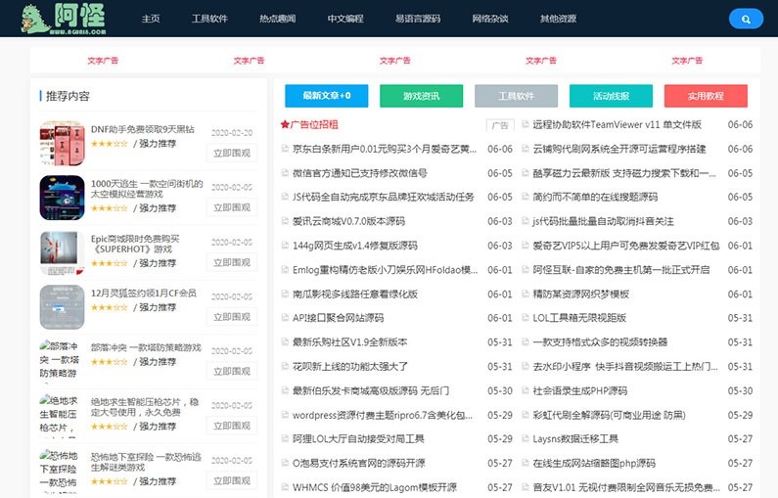The image size is (778, 498).
Task: Click document icon beside LOL工具箱无限视距版
Action: click(524, 318)
